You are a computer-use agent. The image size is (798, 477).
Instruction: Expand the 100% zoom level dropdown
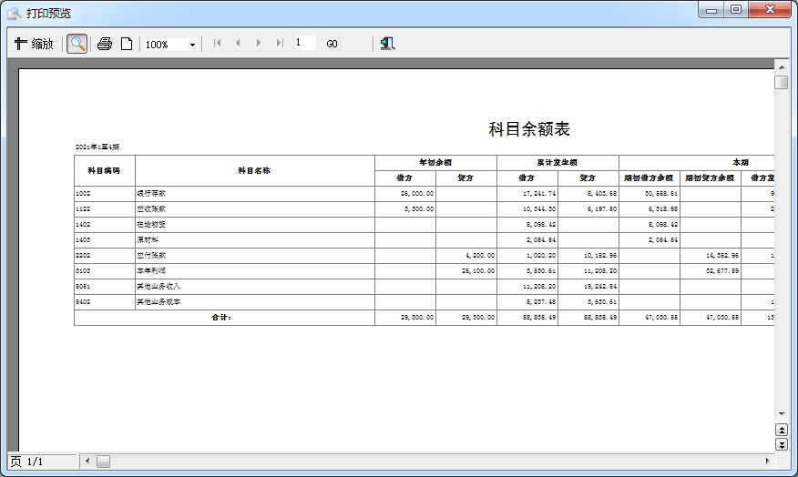tap(192, 45)
